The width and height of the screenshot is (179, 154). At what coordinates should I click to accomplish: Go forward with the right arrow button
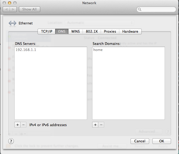[x=14, y=9]
